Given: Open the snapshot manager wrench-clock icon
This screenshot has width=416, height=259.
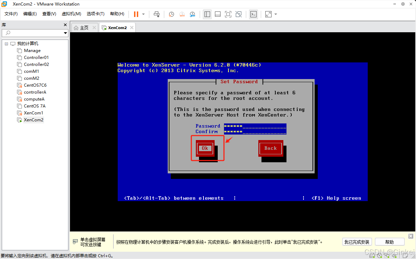Looking at the screenshot, I should pyautogui.click(x=192, y=14).
